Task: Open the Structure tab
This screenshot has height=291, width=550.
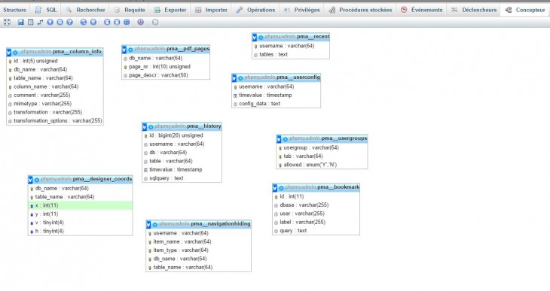Action: (15, 10)
